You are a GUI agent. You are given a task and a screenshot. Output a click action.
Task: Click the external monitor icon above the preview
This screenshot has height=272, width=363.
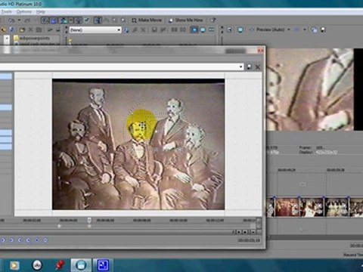240,30
